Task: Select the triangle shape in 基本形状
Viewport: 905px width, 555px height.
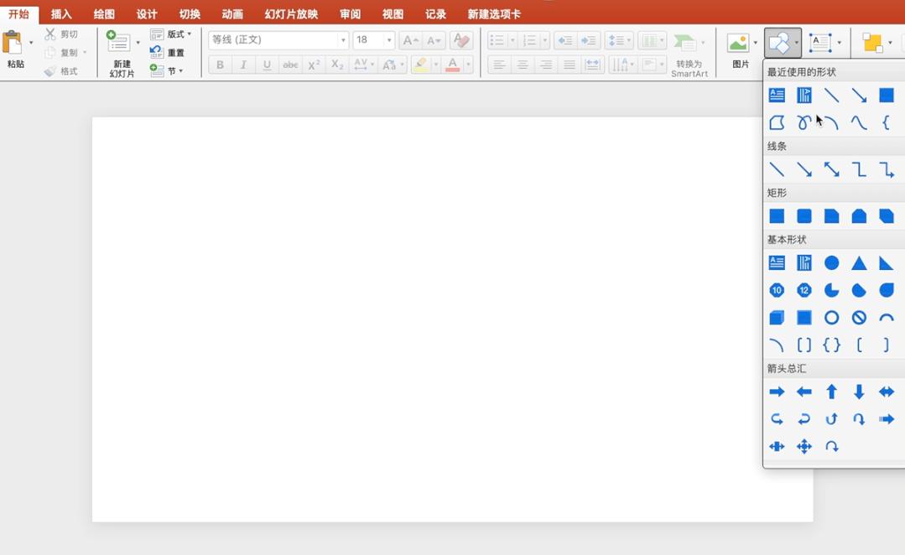Action: [859, 263]
